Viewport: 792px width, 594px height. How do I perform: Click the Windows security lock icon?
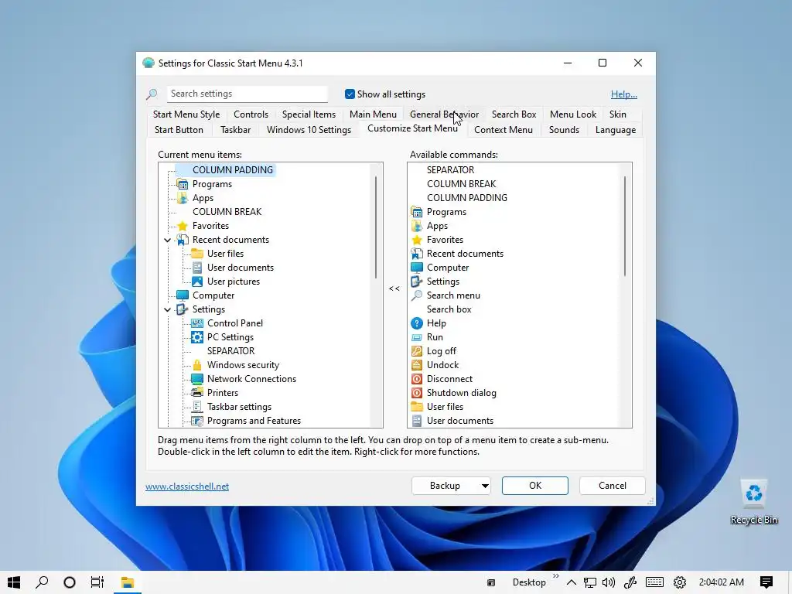point(197,365)
